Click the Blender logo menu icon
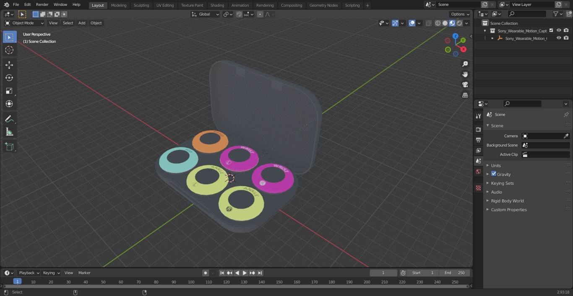 [x=6, y=5]
